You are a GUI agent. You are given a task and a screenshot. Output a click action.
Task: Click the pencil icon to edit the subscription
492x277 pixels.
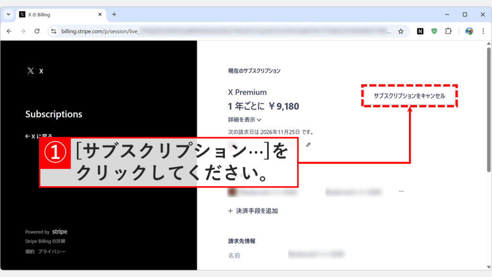pyautogui.click(x=308, y=145)
